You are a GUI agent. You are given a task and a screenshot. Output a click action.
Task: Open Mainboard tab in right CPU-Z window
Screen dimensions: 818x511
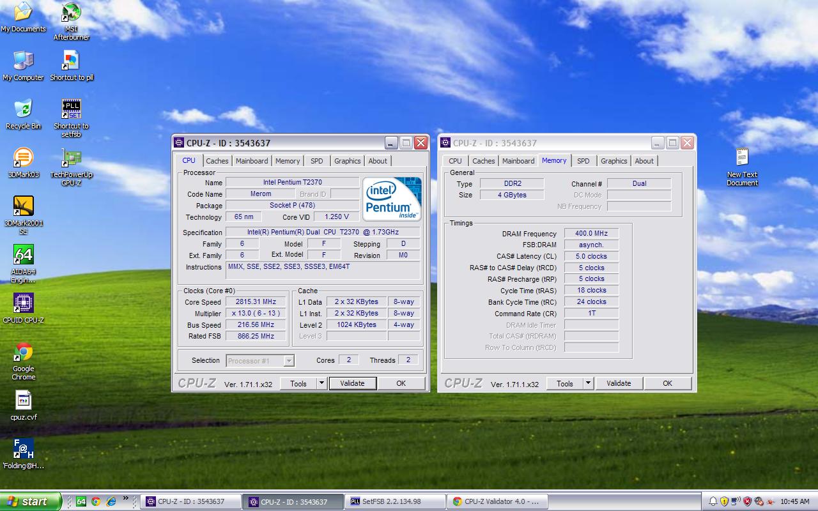point(518,161)
